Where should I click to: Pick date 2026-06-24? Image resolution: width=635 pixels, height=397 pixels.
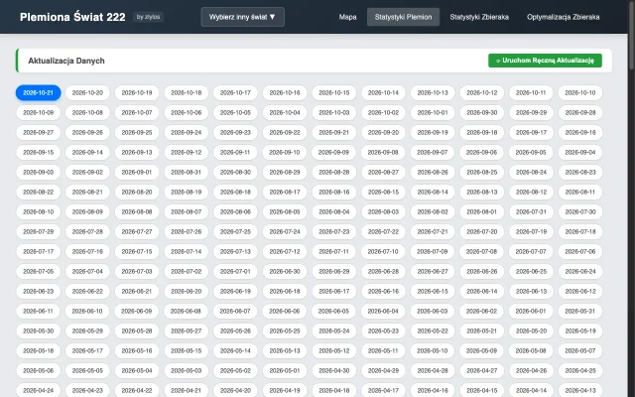pos(580,271)
